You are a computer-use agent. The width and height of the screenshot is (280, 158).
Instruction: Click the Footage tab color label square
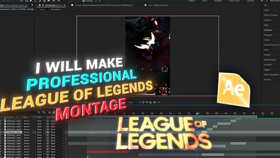click(72, 5)
